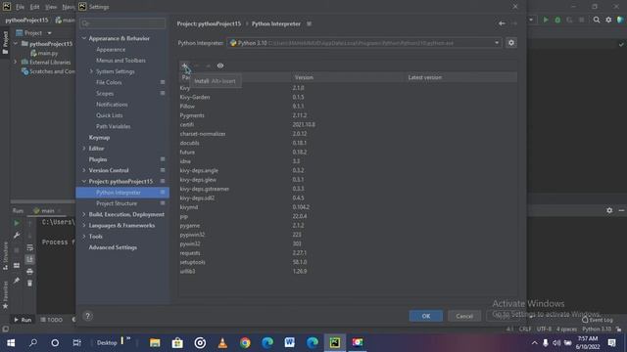Open the PyCharm icon on the taskbar

[x=335, y=342]
